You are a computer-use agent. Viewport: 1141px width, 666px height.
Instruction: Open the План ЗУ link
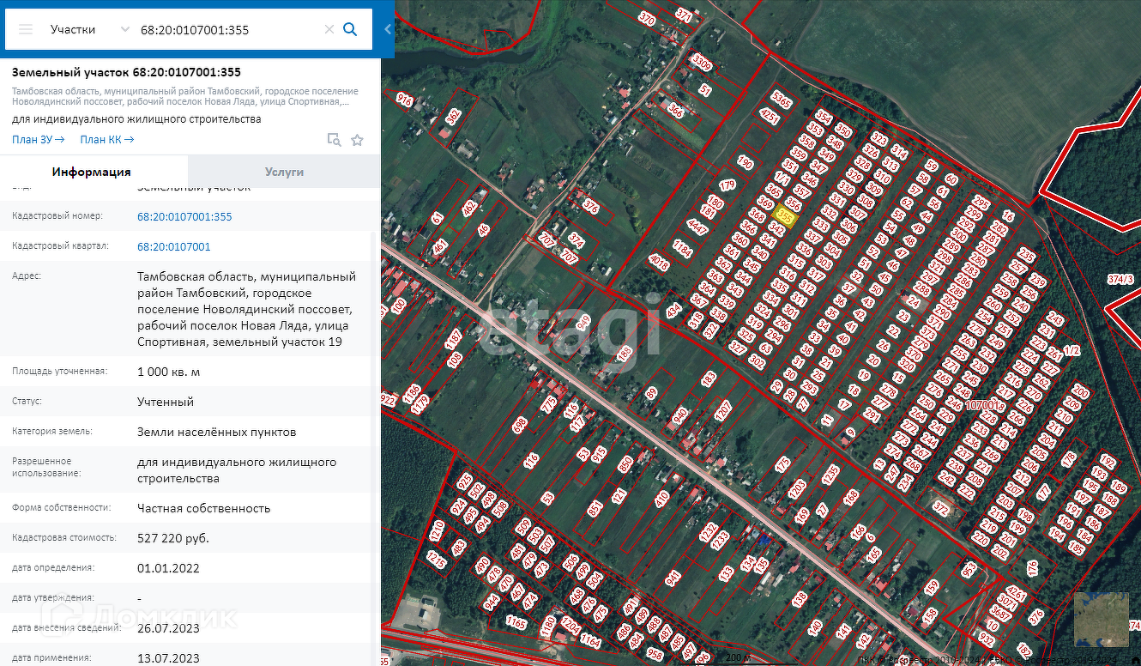tap(38, 140)
